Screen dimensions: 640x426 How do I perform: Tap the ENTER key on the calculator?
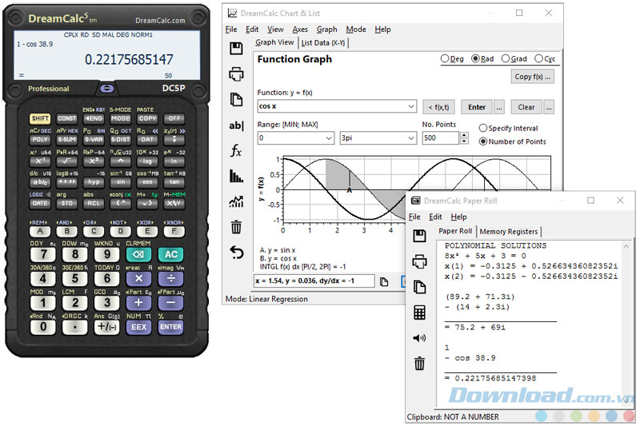click(x=170, y=327)
